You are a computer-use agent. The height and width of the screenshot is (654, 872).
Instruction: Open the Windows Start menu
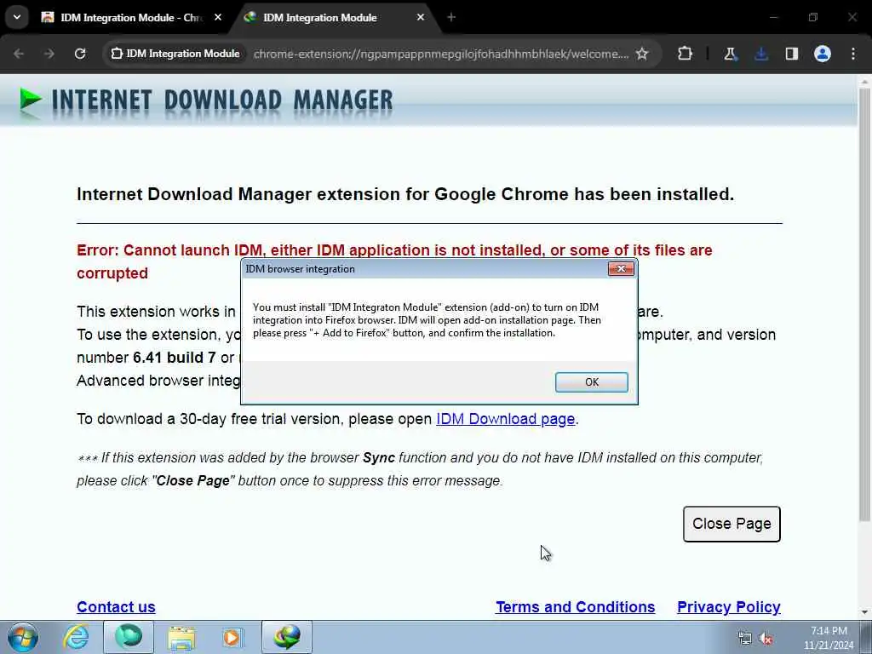22,637
